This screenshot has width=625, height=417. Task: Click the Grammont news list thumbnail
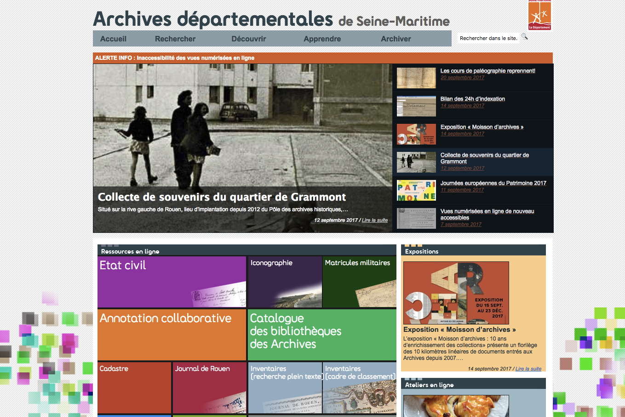coord(416,162)
